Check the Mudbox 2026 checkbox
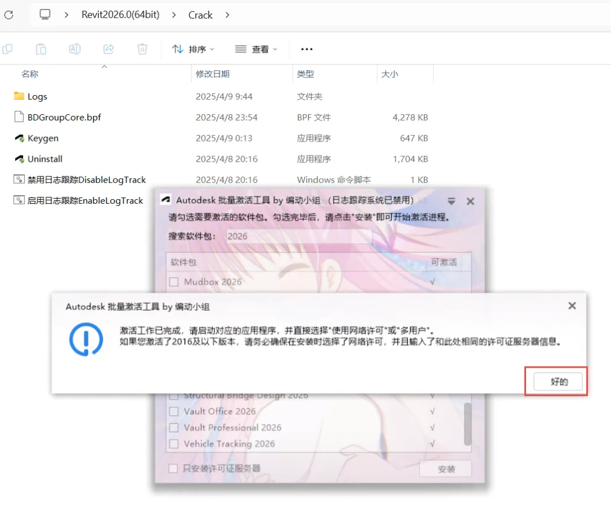 pos(174,282)
